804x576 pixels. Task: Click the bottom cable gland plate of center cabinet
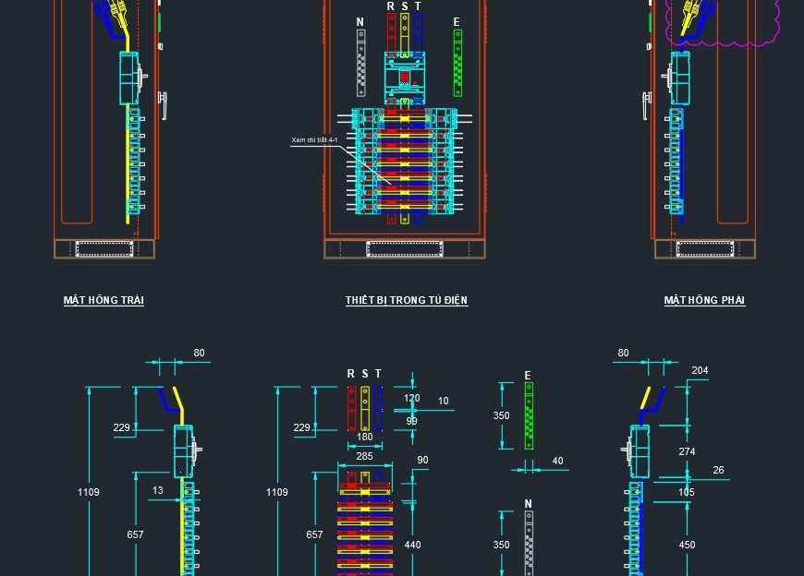point(404,247)
